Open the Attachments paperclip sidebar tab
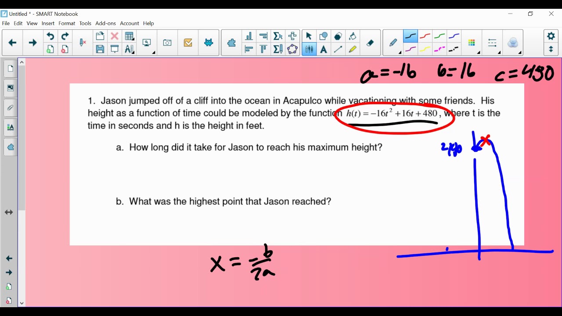Image resolution: width=562 pixels, height=316 pixels. point(10,108)
